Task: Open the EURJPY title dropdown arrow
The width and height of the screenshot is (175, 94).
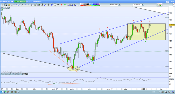Action: (3, 2)
